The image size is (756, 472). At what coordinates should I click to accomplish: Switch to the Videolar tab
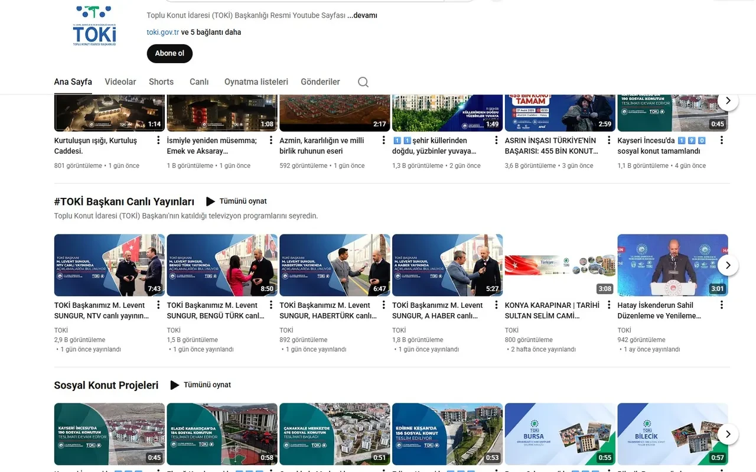click(120, 82)
